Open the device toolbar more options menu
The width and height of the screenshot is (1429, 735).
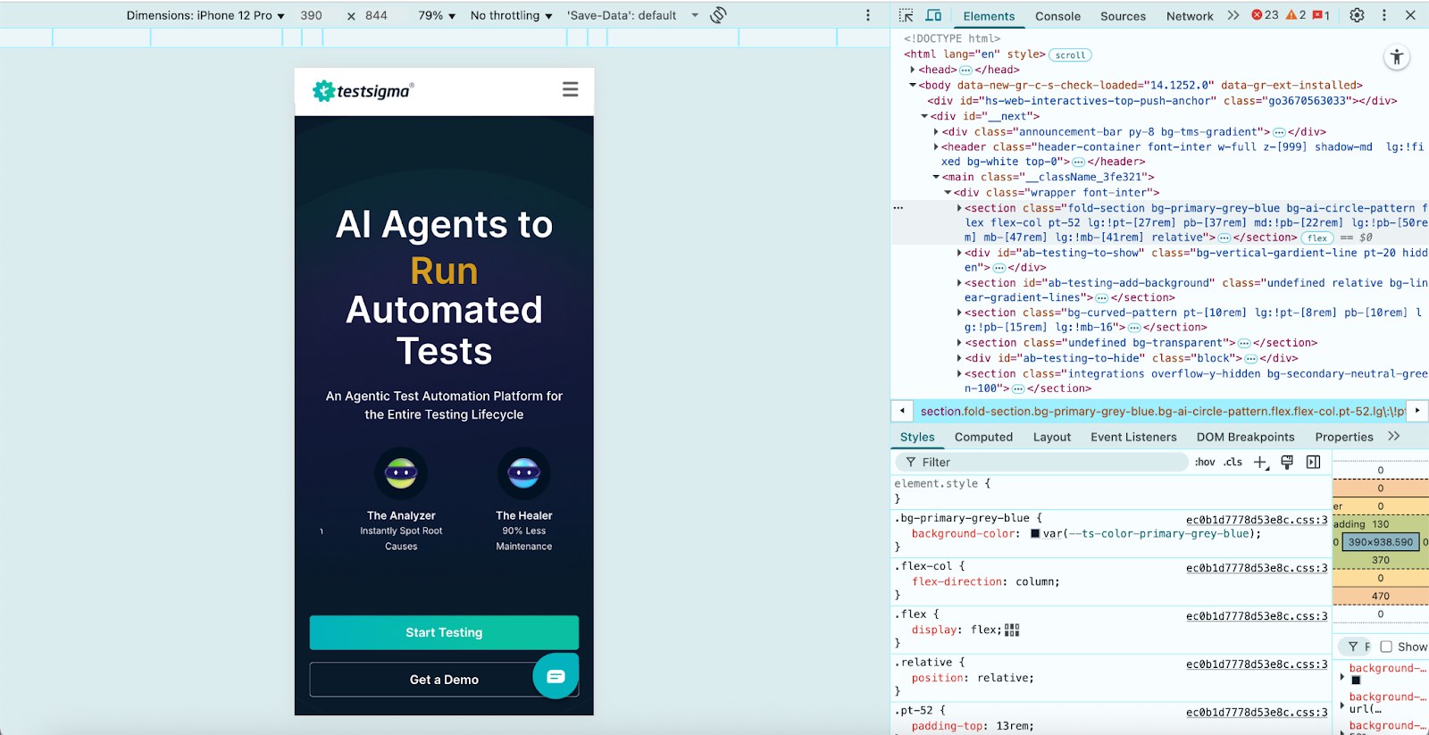click(x=867, y=15)
